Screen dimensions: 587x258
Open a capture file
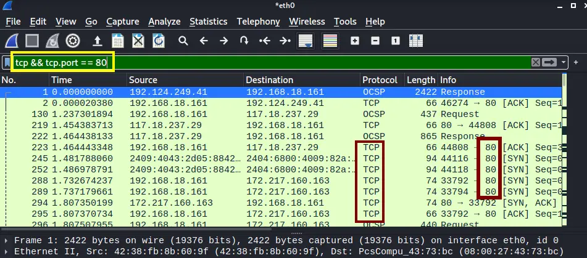click(x=98, y=41)
